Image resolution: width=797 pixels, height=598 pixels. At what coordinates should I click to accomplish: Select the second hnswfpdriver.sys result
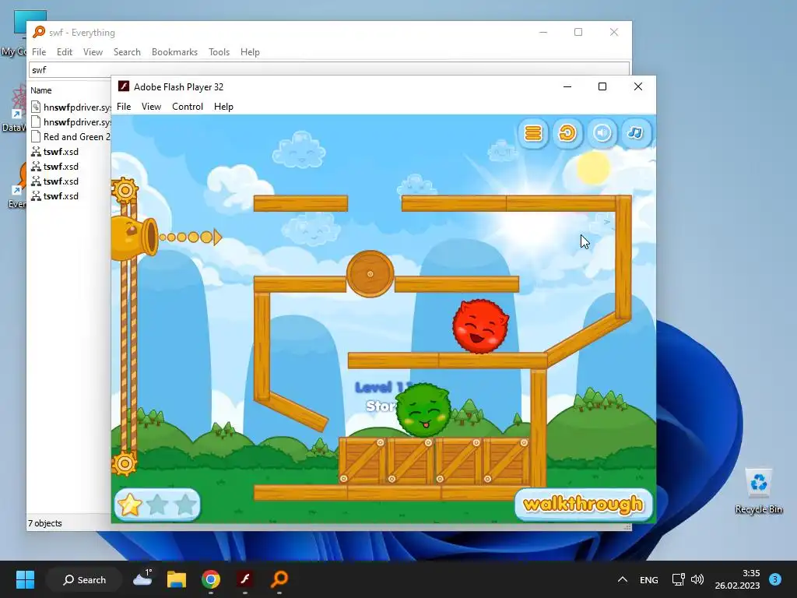pyautogui.click(x=71, y=122)
